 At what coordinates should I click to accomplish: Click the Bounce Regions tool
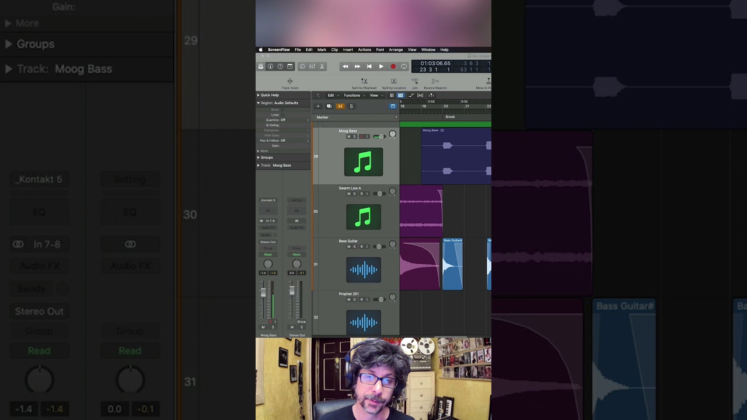pyautogui.click(x=435, y=83)
